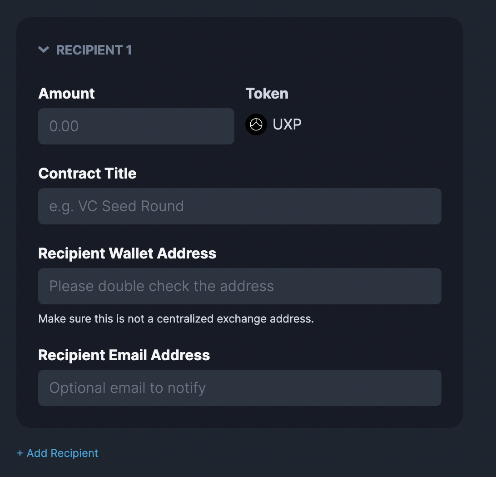Click the Token label
The width and height of the screenshot is (496, 477).
tap(267, 94)
